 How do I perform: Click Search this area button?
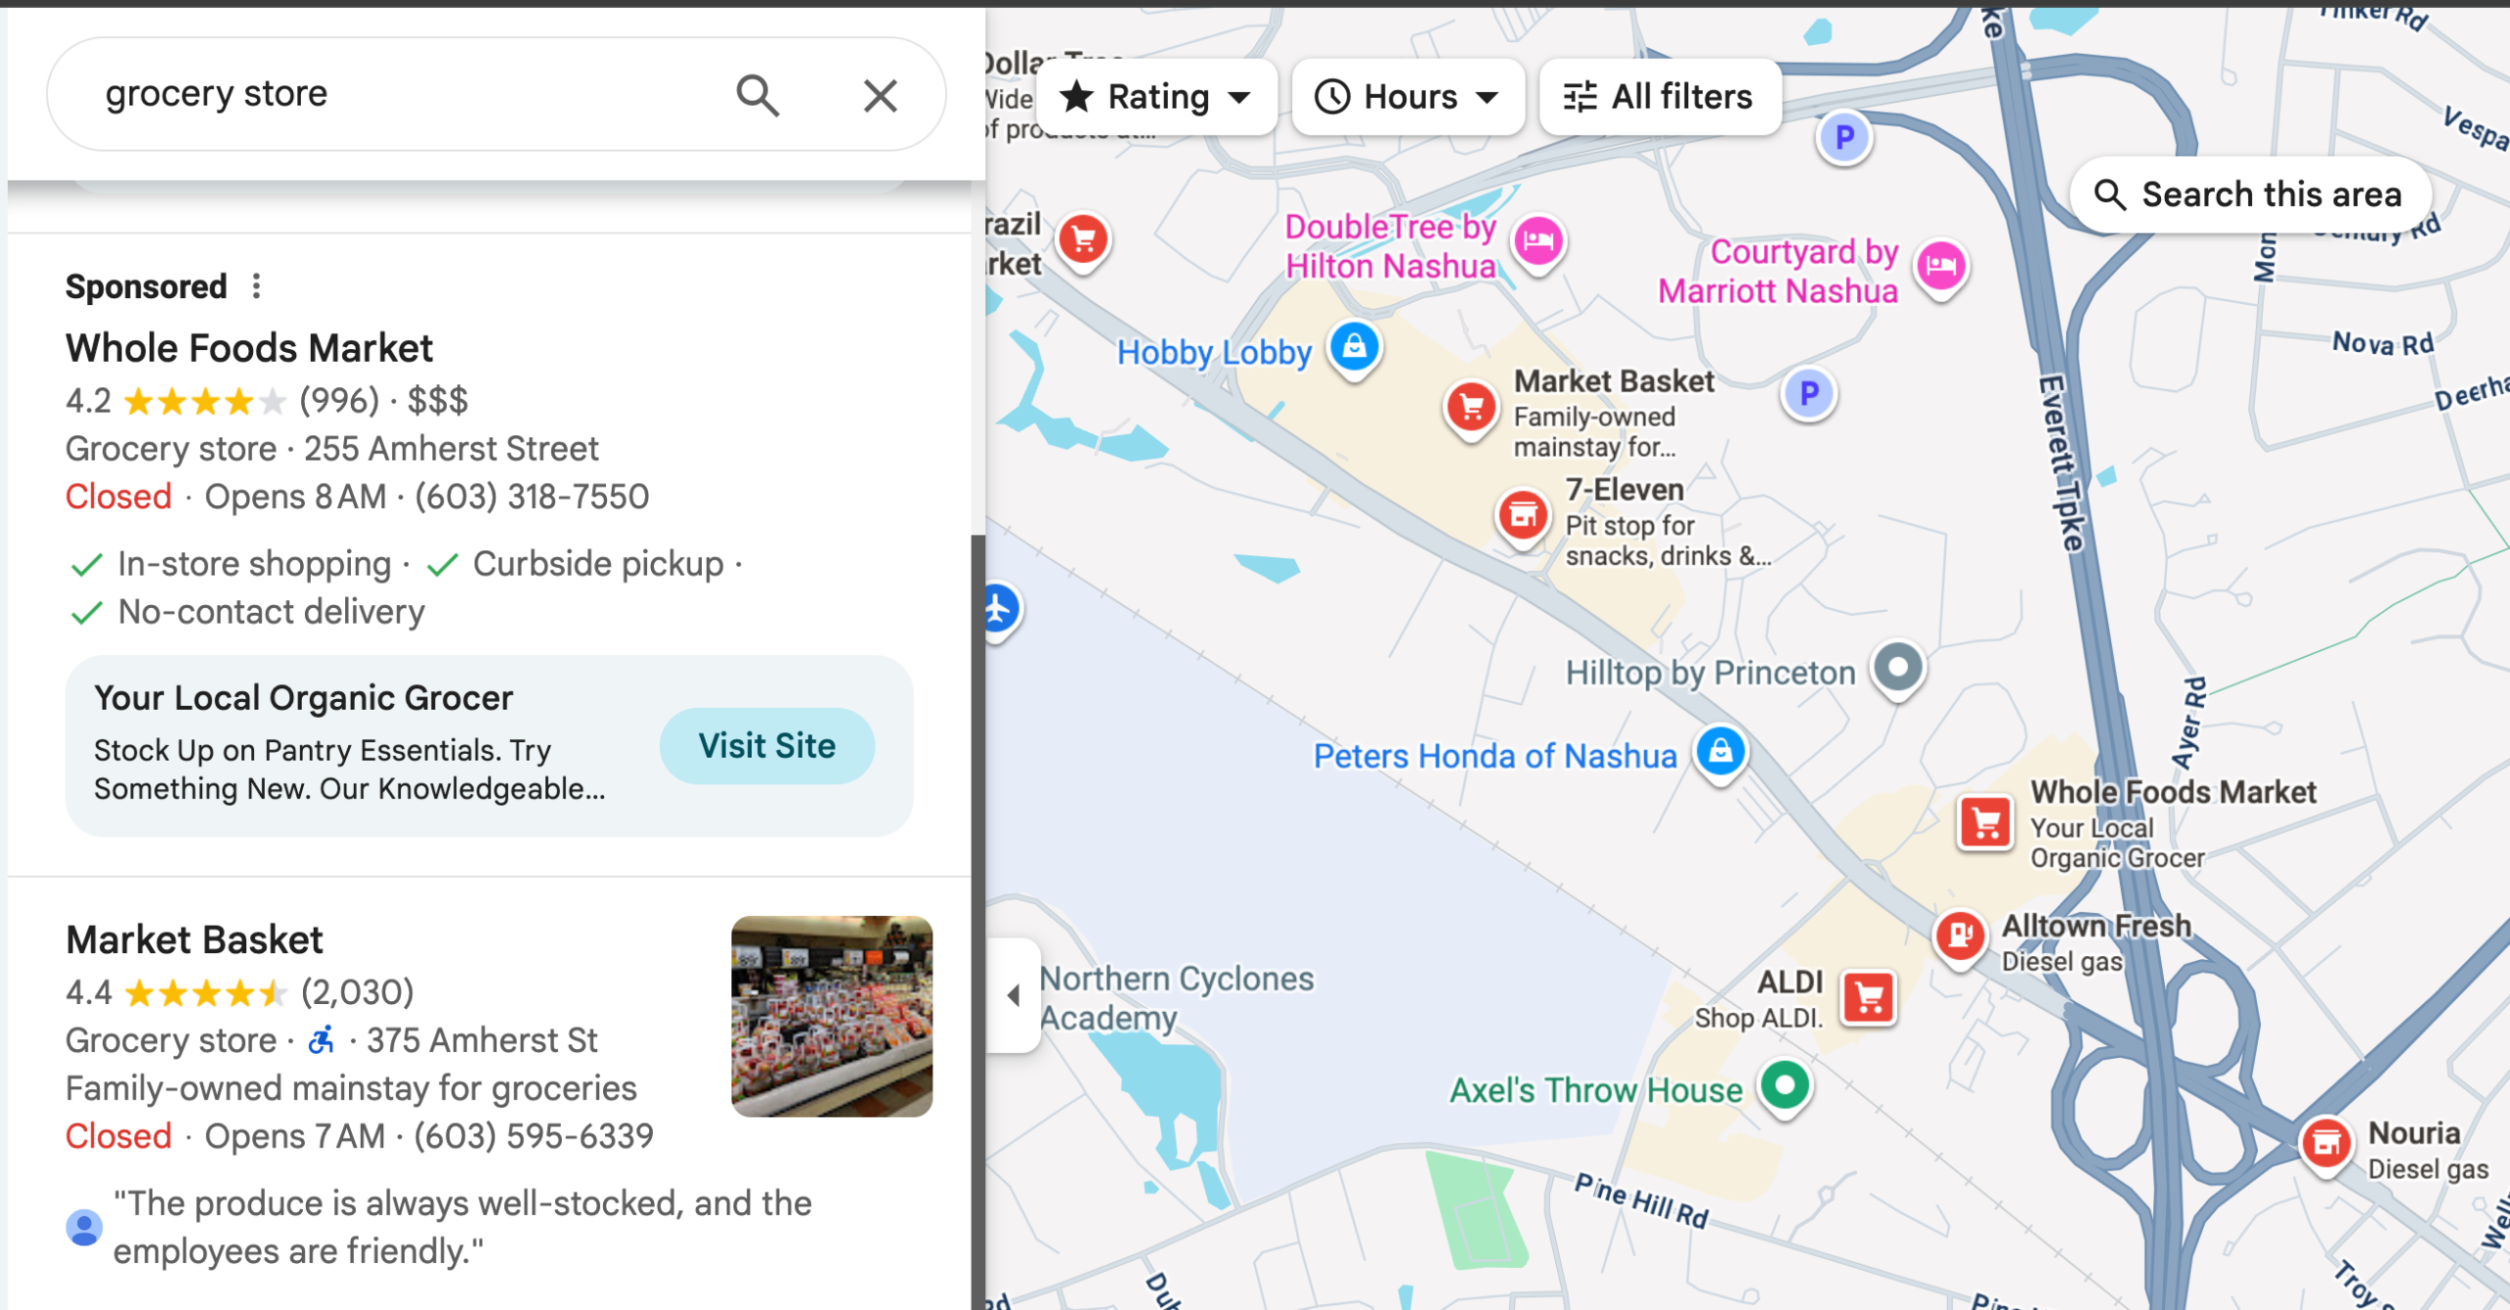2249,194
